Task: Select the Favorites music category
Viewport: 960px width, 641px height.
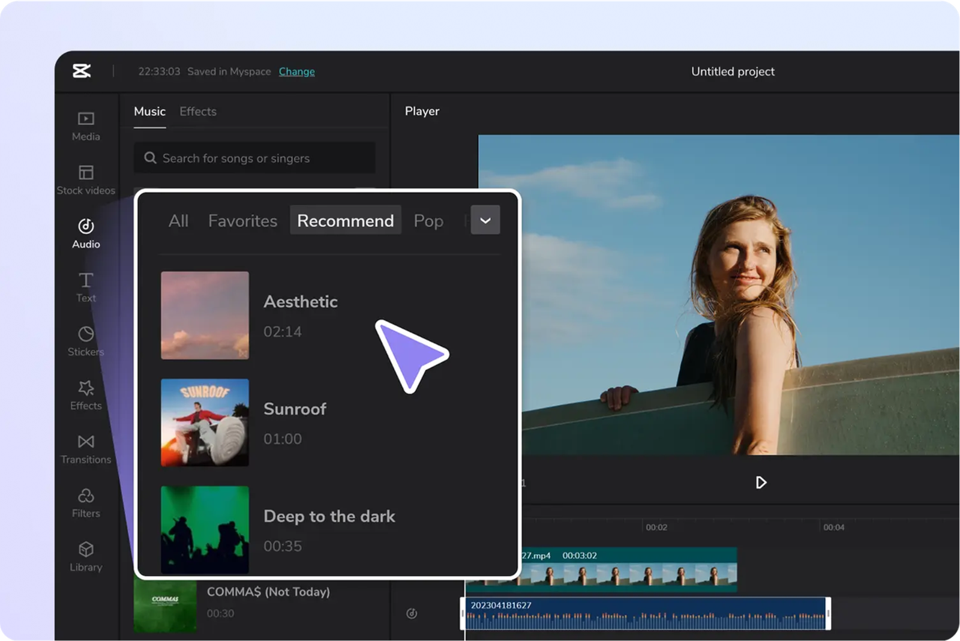Action: 242,221
